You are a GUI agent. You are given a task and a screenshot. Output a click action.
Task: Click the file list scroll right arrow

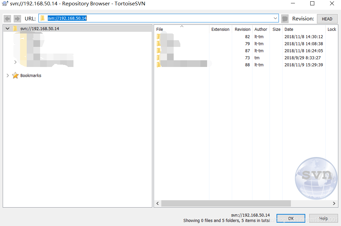point(334,203)
